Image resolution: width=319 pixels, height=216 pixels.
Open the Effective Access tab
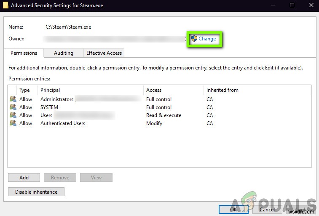pyautogui.click(x=104, y=53)
